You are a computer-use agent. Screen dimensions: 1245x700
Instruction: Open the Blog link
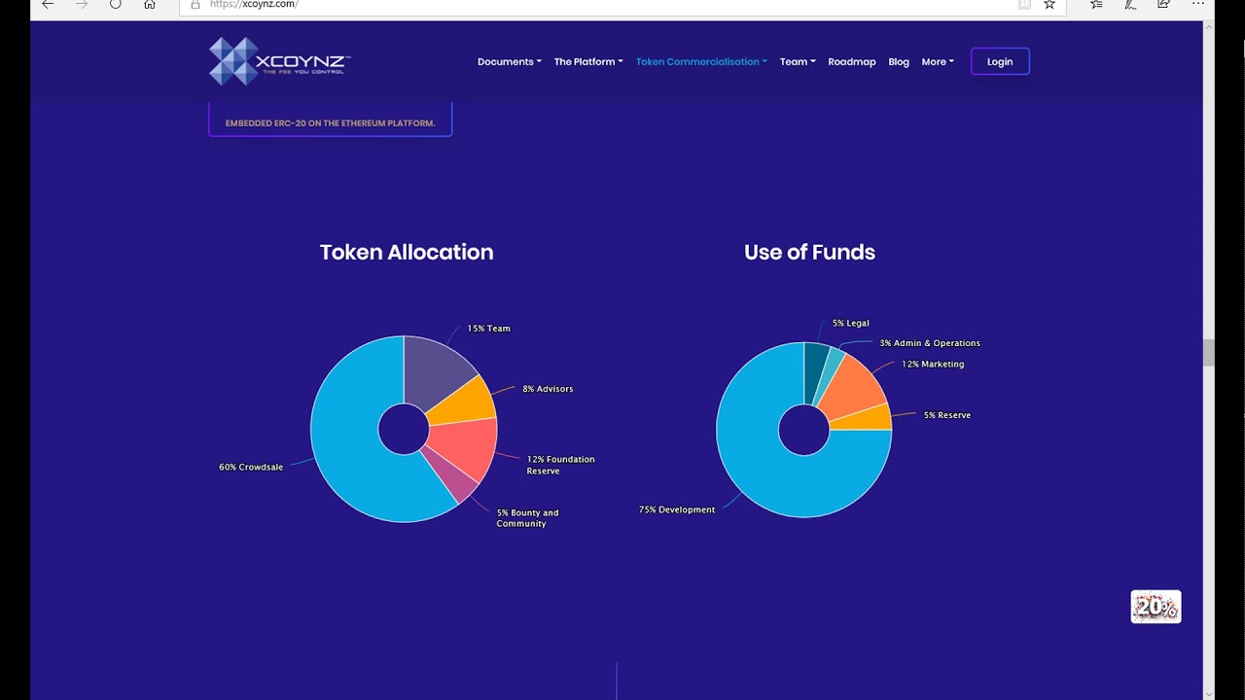point(899,61)
